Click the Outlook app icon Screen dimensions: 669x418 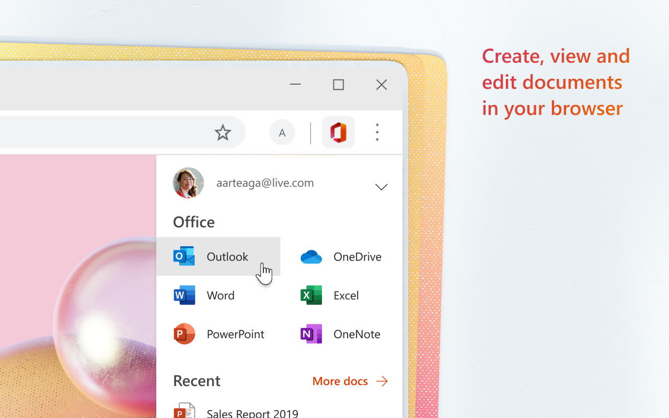click(184, 257)
